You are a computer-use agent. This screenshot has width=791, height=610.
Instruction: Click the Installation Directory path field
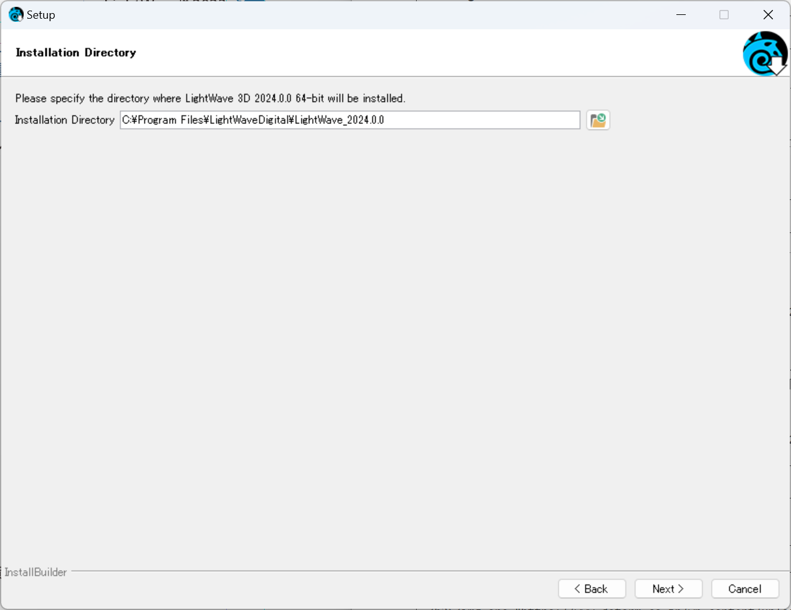tap(350, 120)
